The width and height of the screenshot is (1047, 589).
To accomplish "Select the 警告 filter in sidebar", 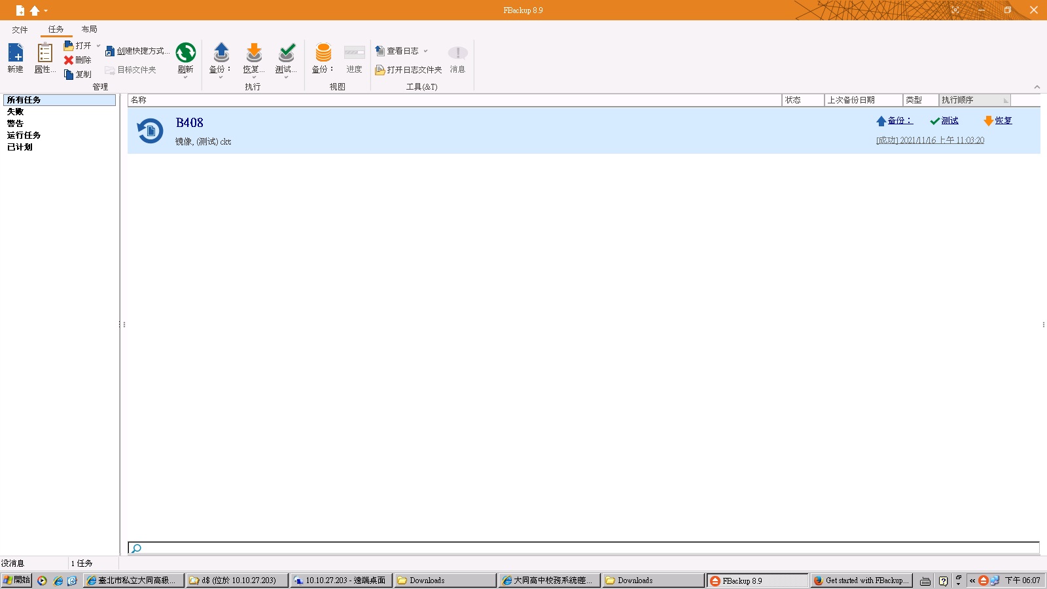I will tap(15, 124).
